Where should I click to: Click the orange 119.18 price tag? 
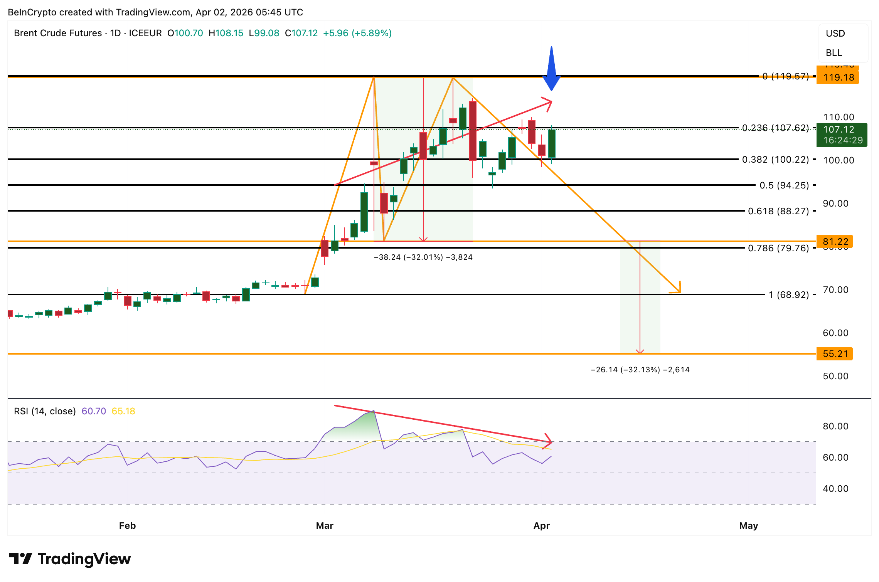tap(838, 77)
